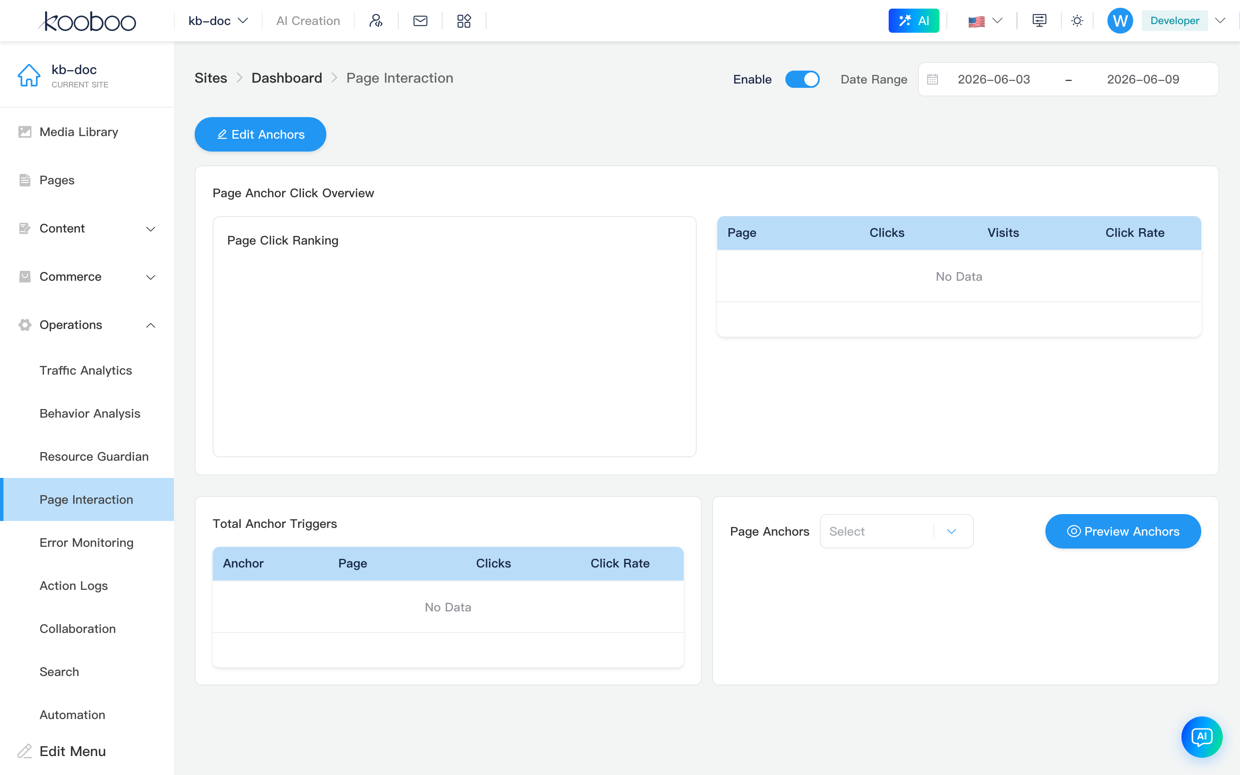Click the end date 2026-06-09 field
Screen dimensions: 1240x775
pyautogui.click(x=1143, y=79)
